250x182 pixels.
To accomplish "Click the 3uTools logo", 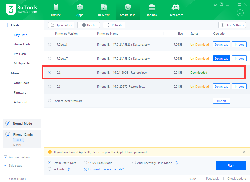I will [x=21, y=9].
